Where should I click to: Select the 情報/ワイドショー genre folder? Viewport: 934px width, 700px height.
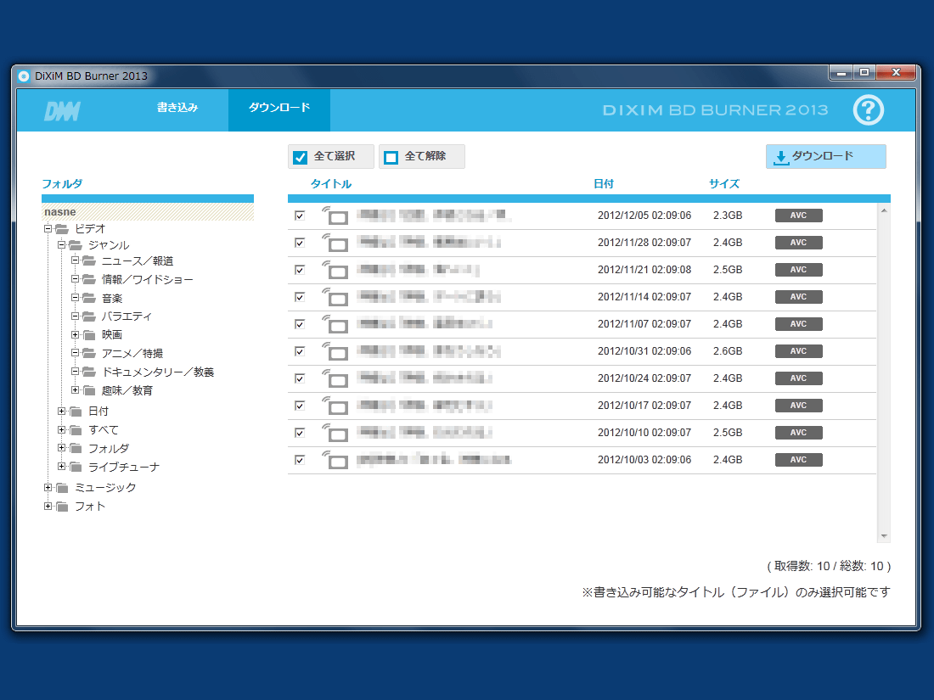coord(147,280)
